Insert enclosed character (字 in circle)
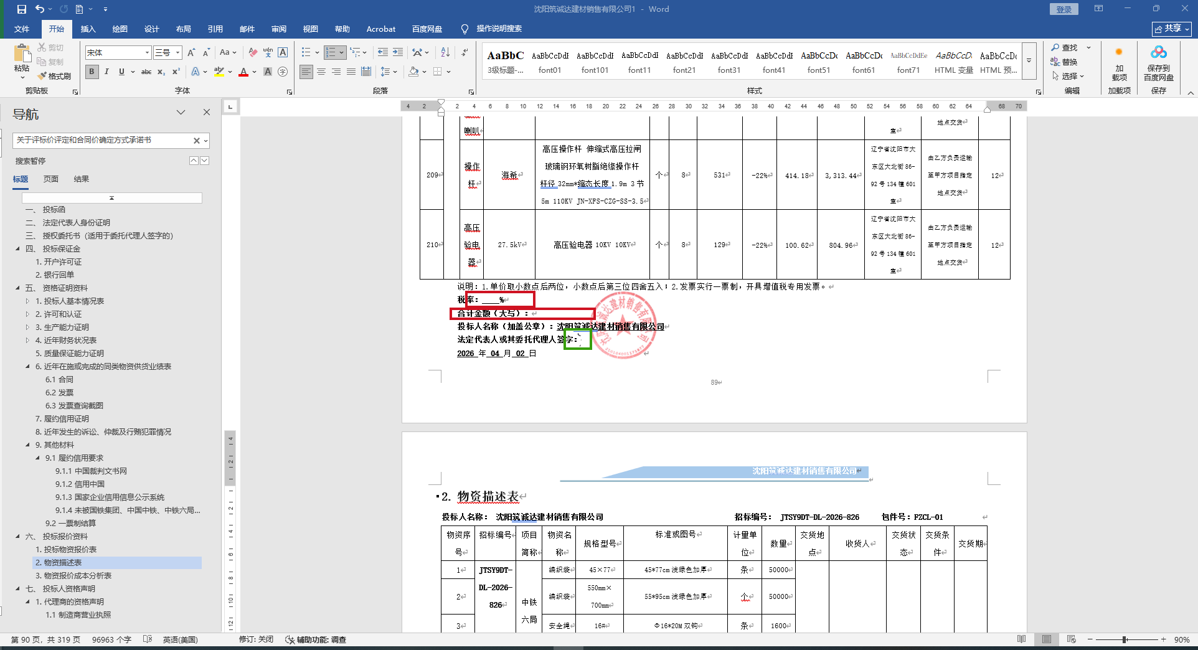 tap(283, 72)
